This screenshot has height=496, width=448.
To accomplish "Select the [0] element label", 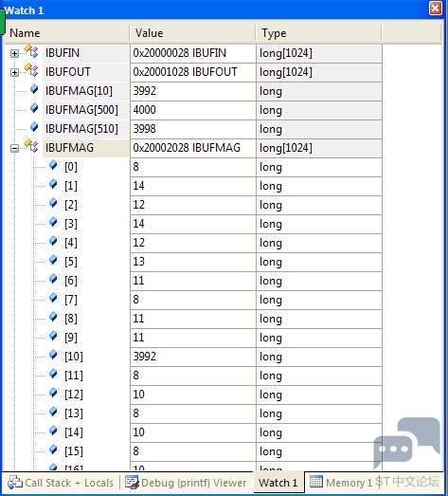I will 71,167.
